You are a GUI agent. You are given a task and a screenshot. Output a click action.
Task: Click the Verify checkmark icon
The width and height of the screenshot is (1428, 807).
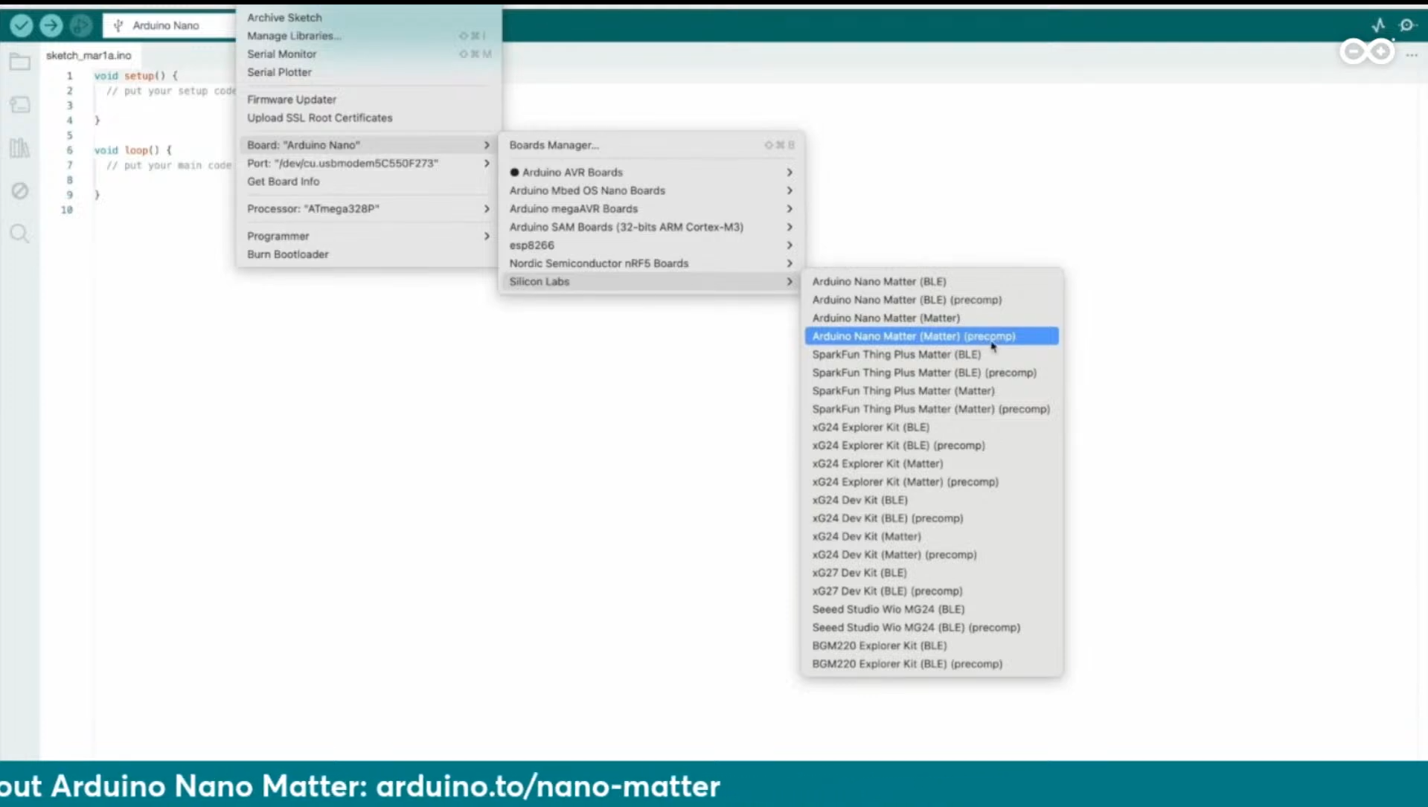tap(21, 25)
